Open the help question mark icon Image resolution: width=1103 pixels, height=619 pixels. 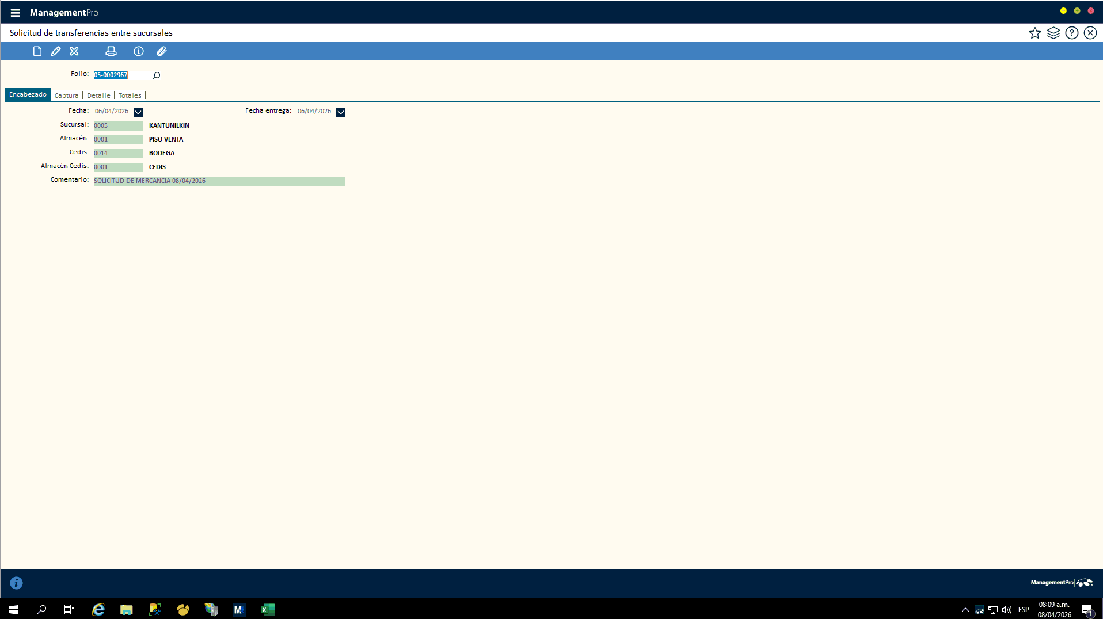pos(1072,33)
